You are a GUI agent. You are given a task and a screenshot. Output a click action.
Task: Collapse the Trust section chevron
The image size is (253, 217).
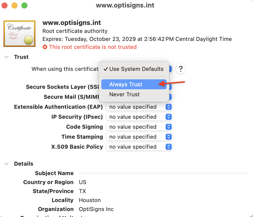(6, 57)
